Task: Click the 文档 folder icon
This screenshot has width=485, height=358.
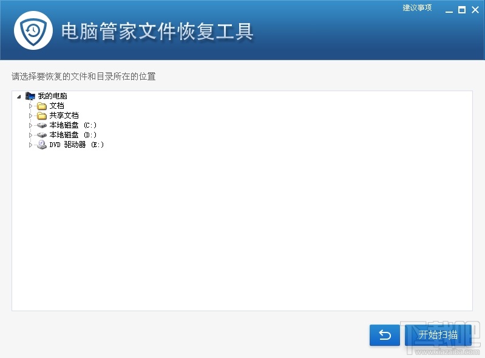Action: 42,106
